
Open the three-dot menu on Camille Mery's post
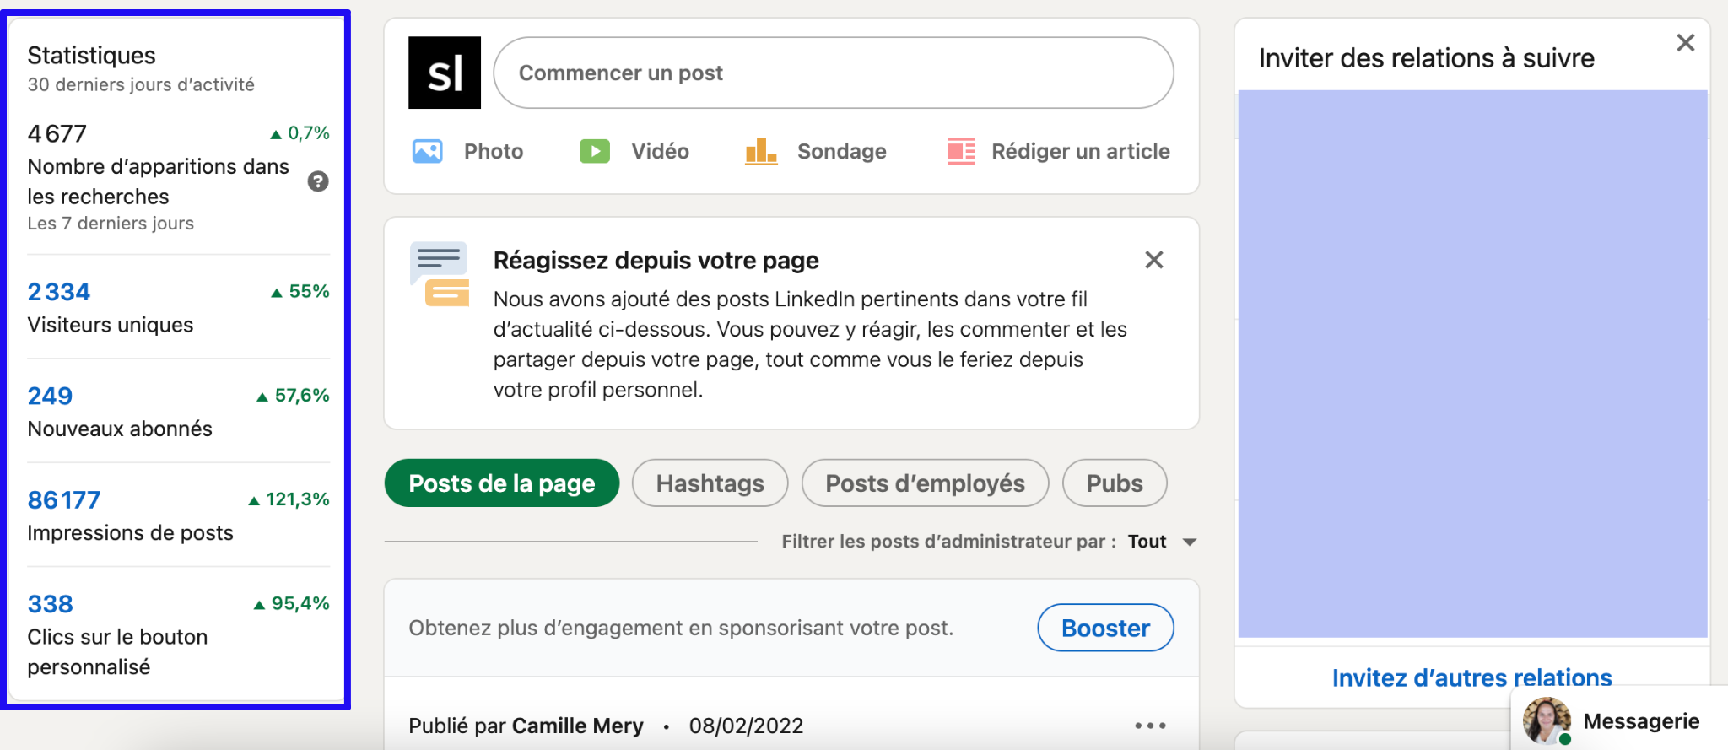(1150, 726)
